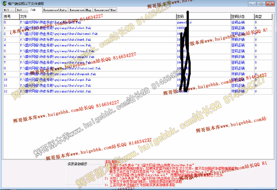The height and width of the screenshot is (190, 277).
Task: Click 密码正确 status in the cbwt.Pak row
Action: coord(238,28)
